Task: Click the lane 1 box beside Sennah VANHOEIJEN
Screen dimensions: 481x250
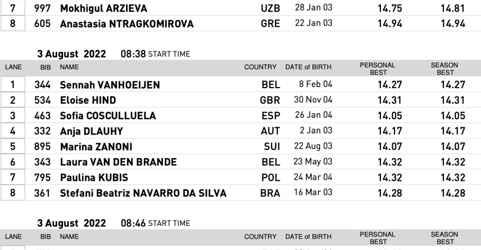Action: coord(13,85)
